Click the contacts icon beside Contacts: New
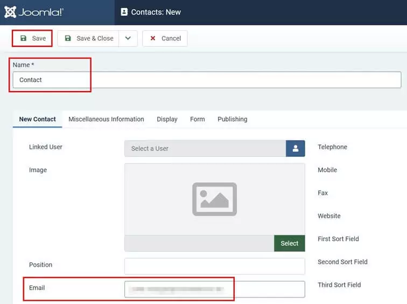Image resolution: width=407 pixels, height=304 pixels. coord(124,12)
